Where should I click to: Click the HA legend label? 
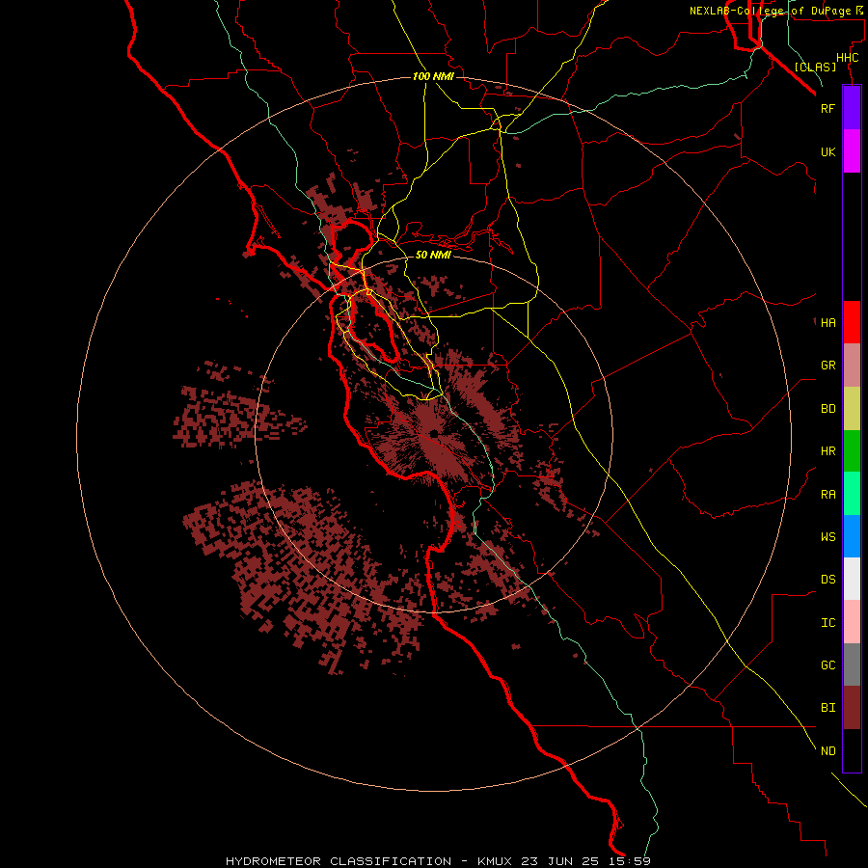coord(827,322)
